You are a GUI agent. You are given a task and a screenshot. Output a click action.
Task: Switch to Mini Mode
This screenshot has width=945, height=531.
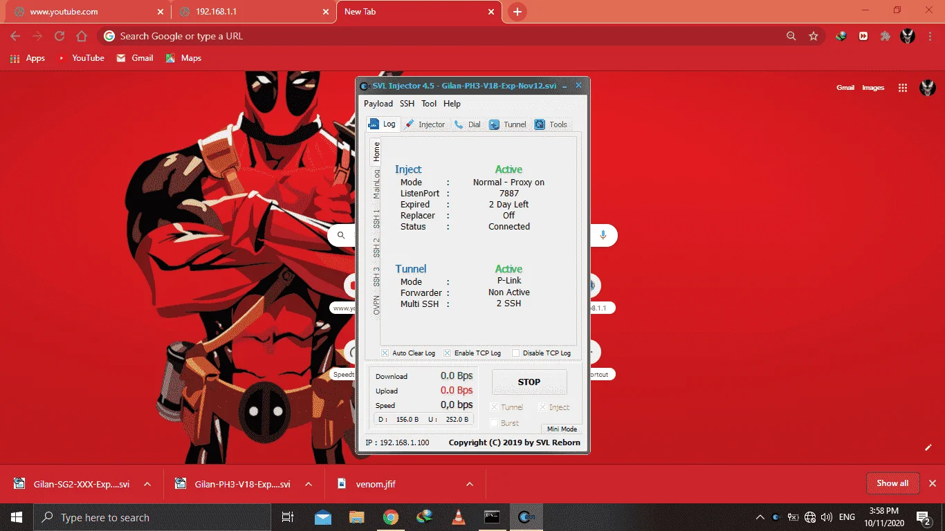pos(562,429)
